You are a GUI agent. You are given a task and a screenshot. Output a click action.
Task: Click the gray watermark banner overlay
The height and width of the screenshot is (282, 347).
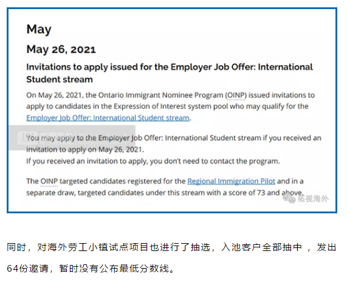pyautogui.click(x=72, y=138)
